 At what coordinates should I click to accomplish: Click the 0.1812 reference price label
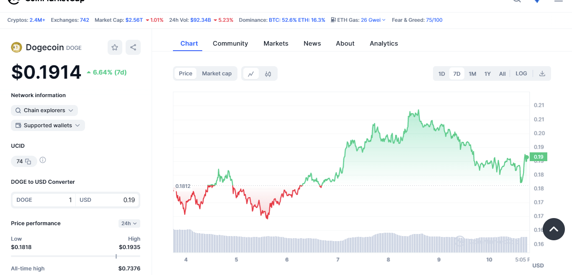coord(183,186)
